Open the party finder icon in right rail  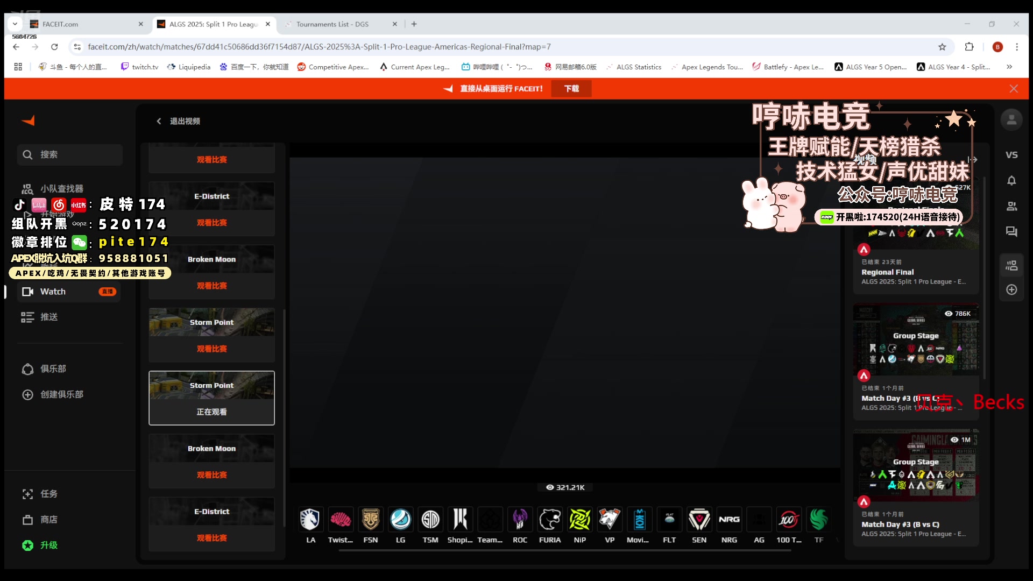pos(1011,265)
